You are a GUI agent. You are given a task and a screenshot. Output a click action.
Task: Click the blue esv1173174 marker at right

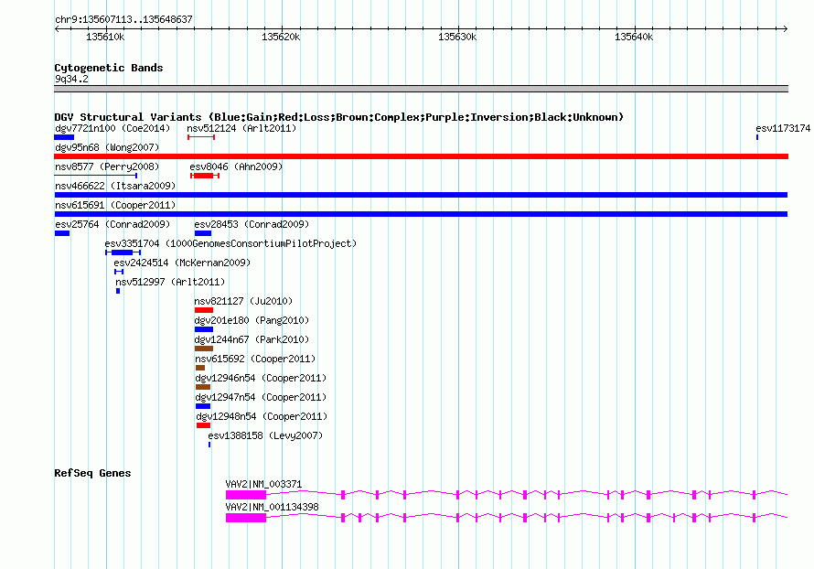click(757, 137)
